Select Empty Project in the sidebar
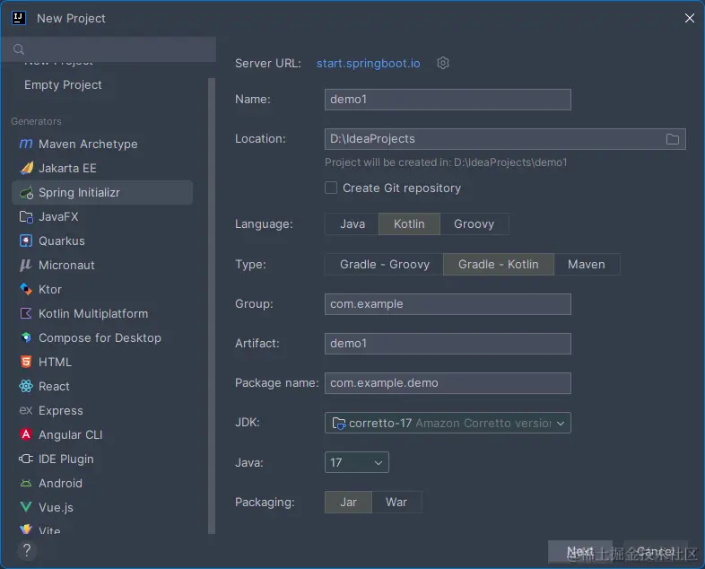This screenshot has height=569, width=705. click(63, 84)
